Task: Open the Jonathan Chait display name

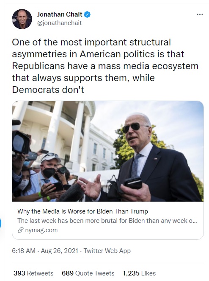Action: coord(60,14)
